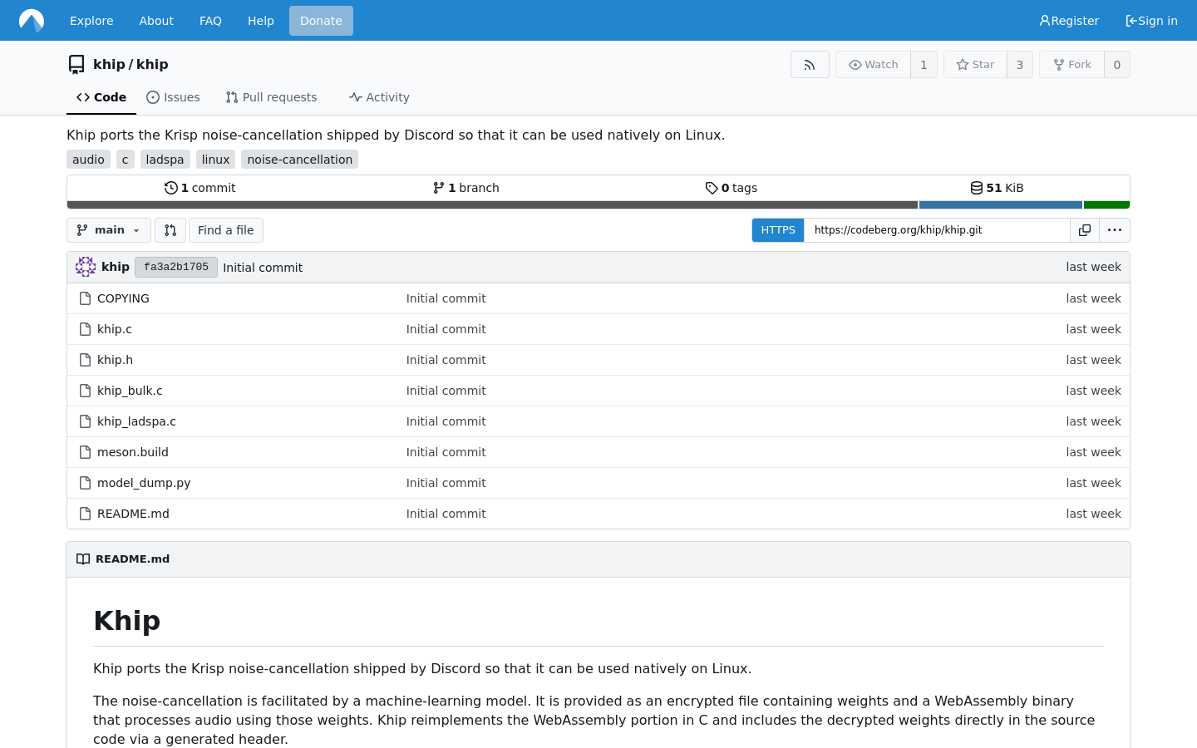Click the meson.build file icon
The width and height of the screenshot is (1197, 748).
pyautogui.click(x=85, y=452)
